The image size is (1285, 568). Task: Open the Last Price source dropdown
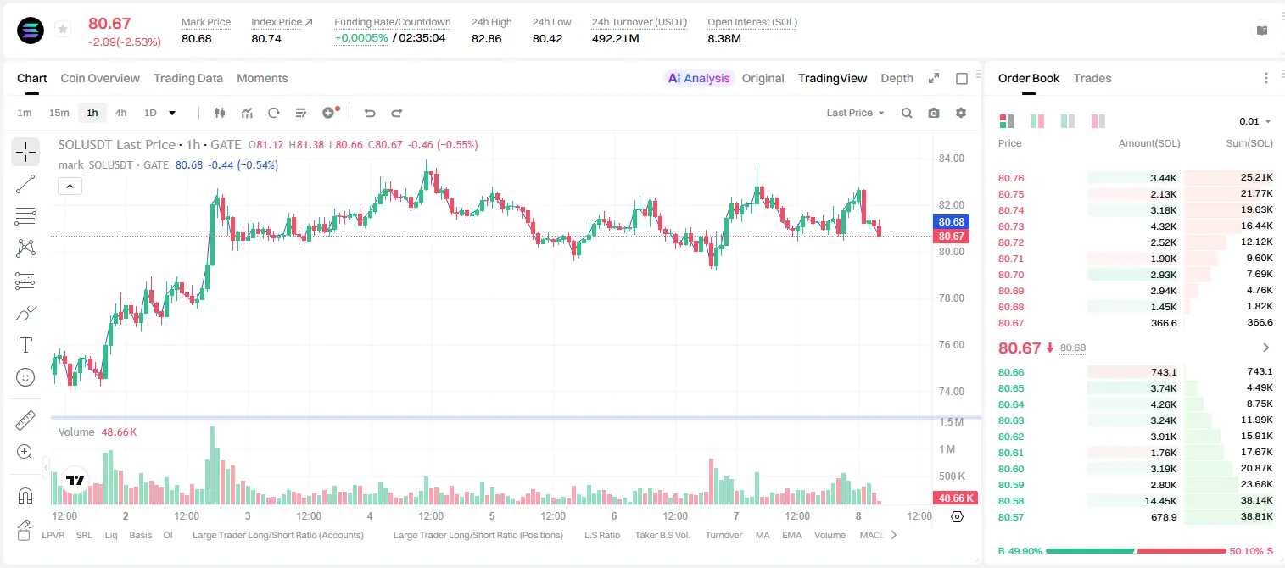tap(855, 113)
